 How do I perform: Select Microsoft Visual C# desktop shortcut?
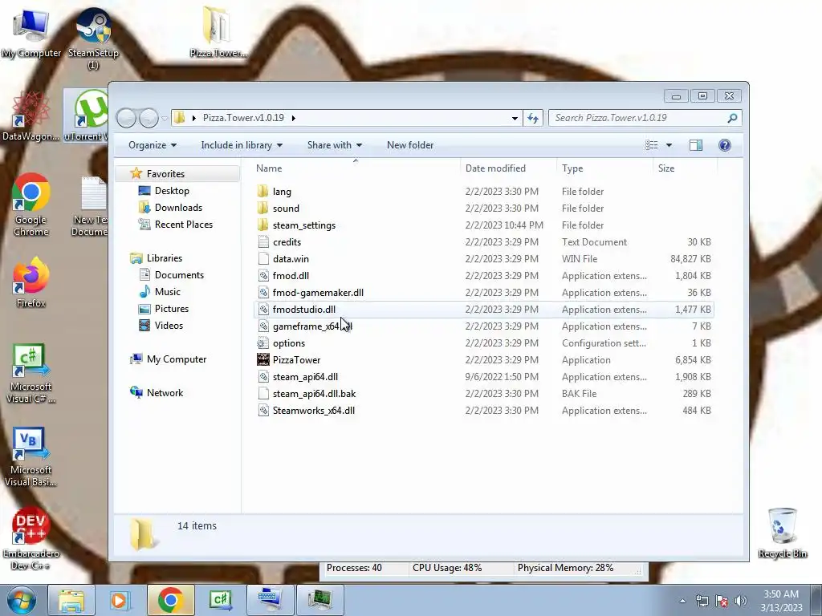coord(31,374)
